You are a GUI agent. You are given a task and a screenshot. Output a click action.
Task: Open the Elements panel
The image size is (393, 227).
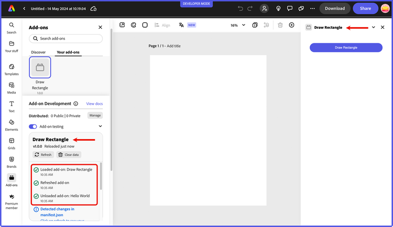click(12, 124)
